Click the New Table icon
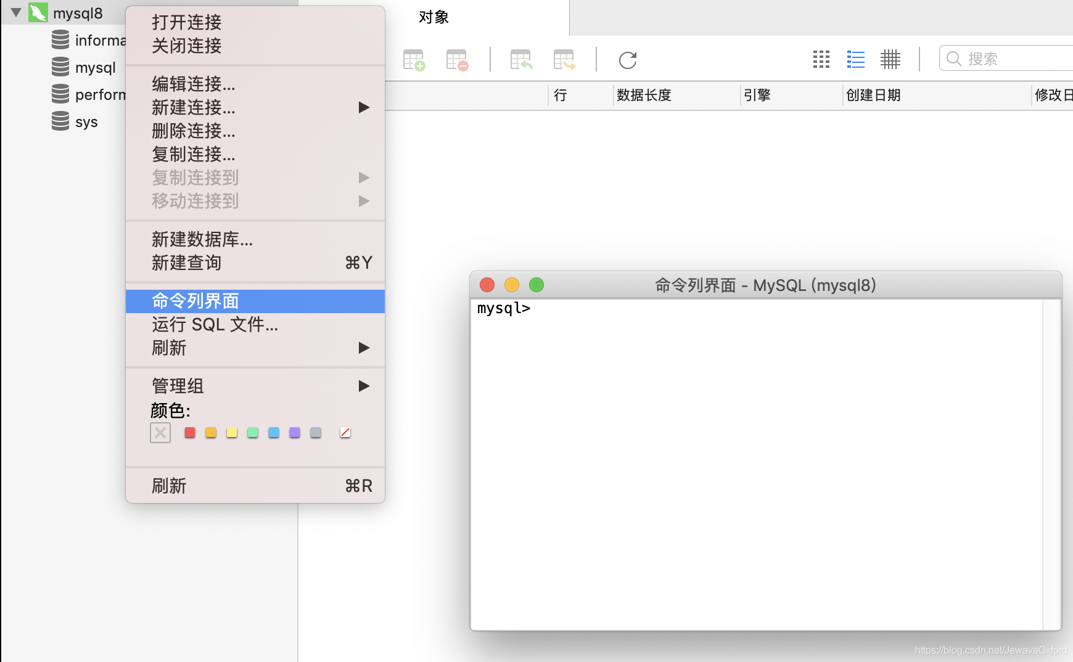The height and width of the screenshot is (662, 1073). 413,60
